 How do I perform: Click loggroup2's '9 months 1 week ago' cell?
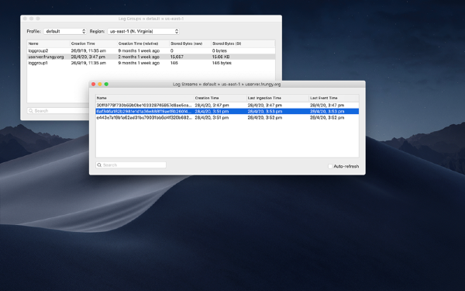[139, 50]
